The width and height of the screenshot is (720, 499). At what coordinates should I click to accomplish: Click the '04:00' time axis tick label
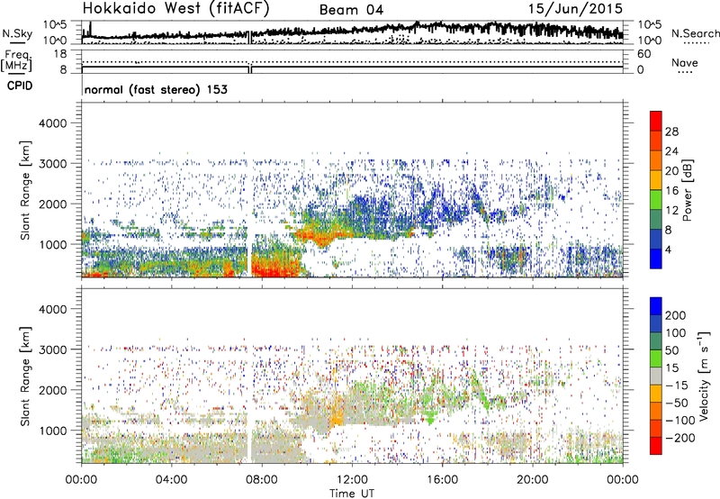click(x=171, y=480)
